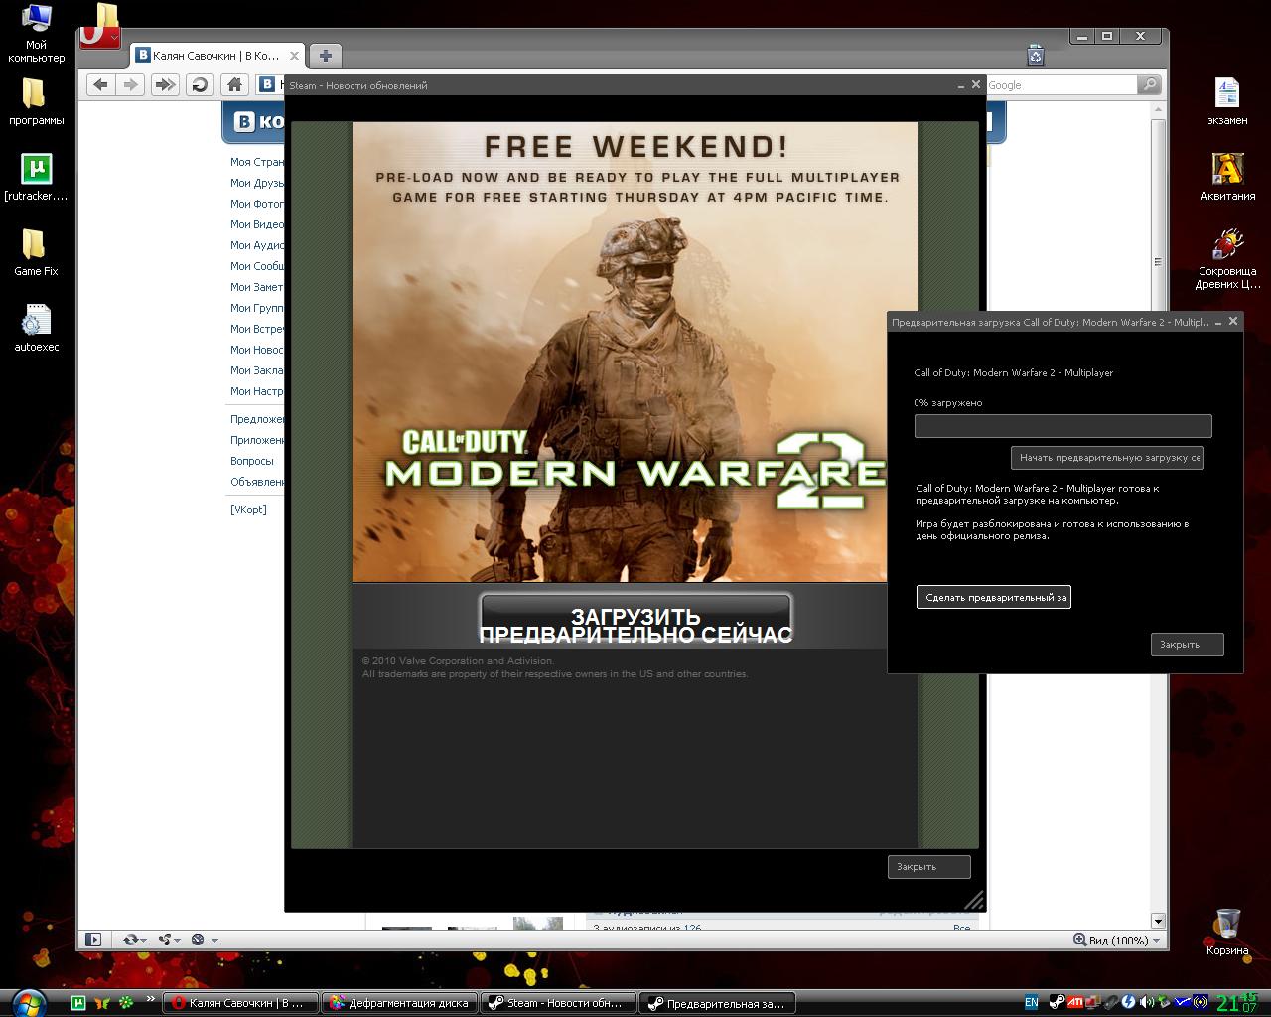Switch to the Калян Савочкин Opera tab
Image resolution: width=1271 pixels, height=1017 pixels.
[x=218, y=56]
